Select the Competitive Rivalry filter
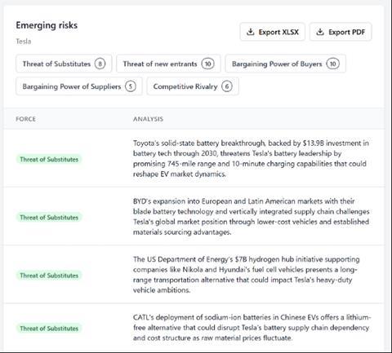 pos(193,86)
